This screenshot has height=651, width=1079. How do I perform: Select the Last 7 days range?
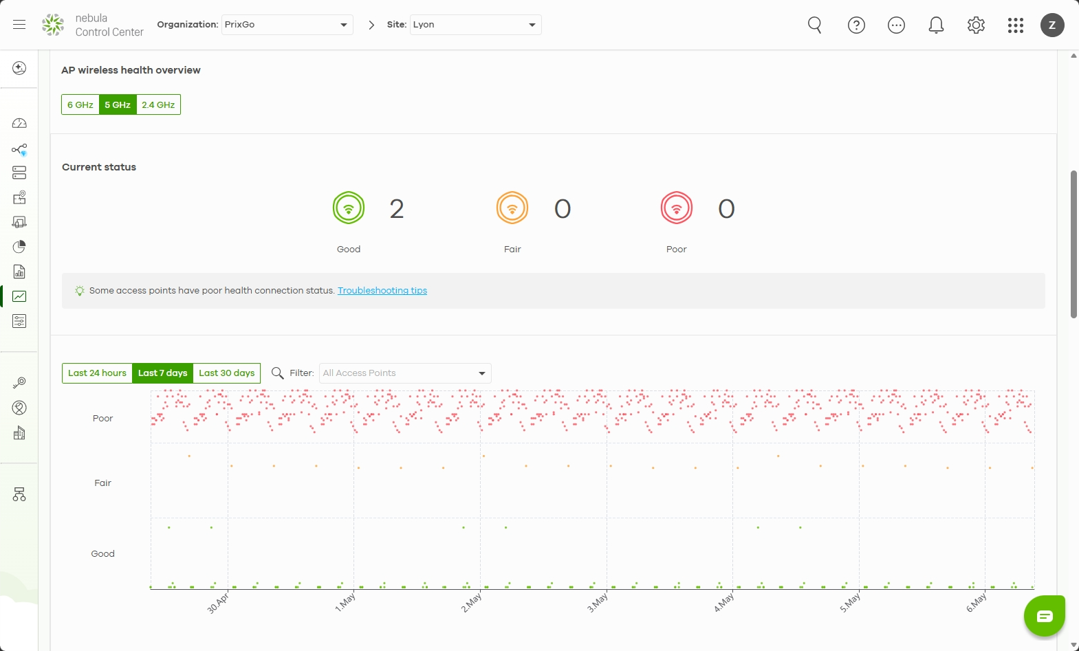(162, 373)
